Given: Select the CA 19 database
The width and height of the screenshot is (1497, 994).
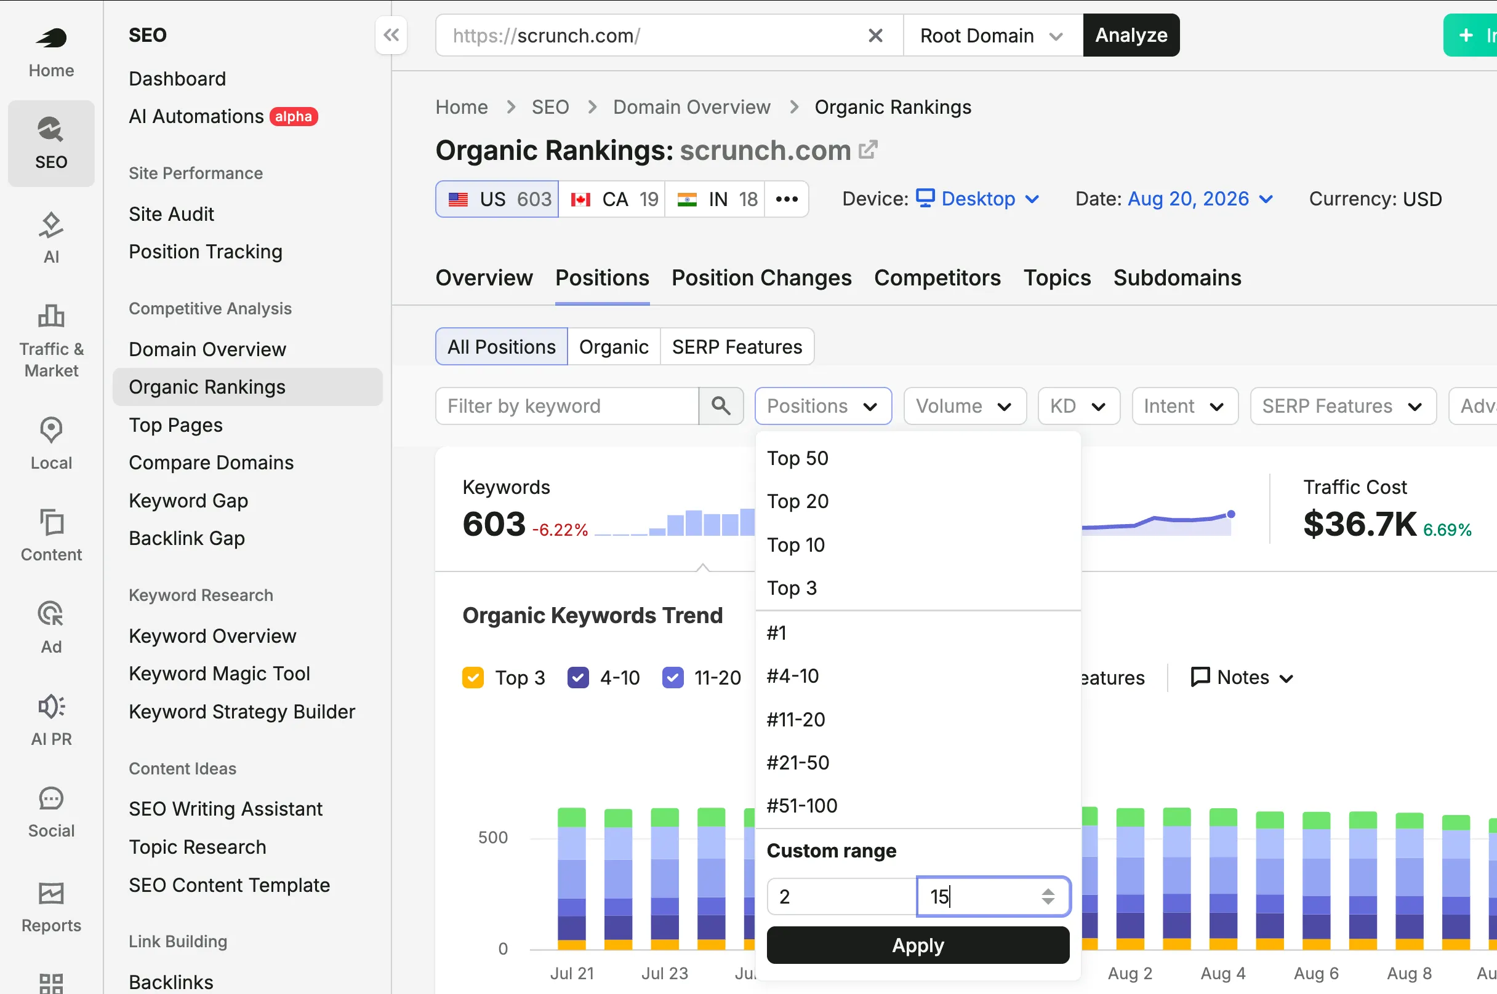Looking at the screenshot, I should point(612,199).
